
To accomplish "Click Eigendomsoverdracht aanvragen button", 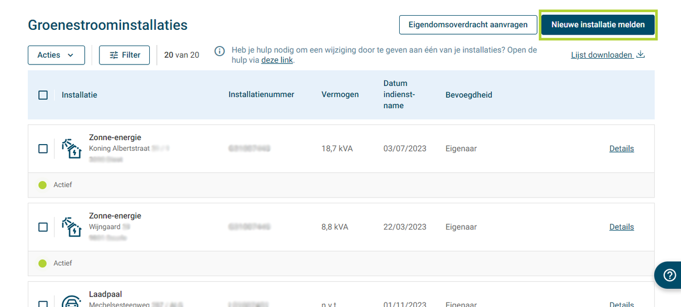I will tap(468, 25).
